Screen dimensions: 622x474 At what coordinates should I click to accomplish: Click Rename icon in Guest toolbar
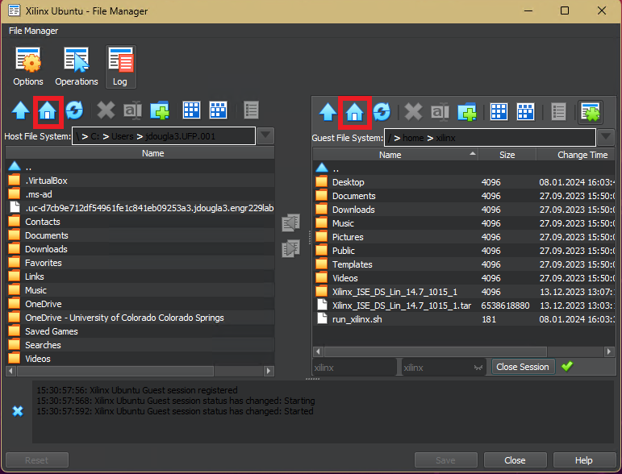(440, 112)
